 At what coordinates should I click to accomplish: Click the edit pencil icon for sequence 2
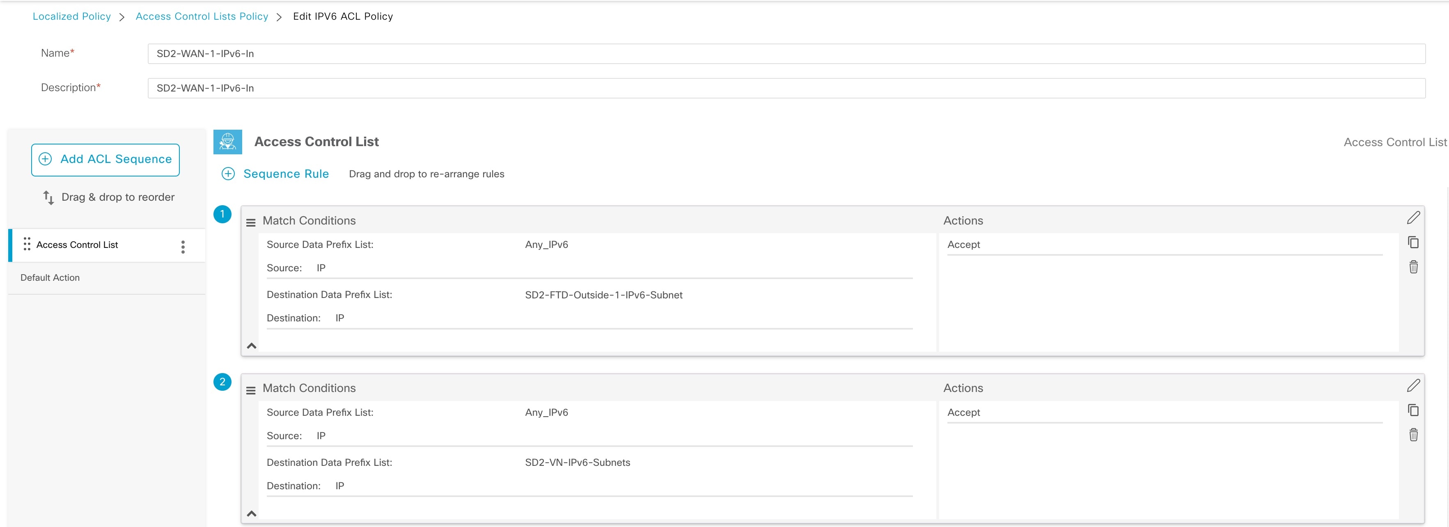click(1415, 387)
